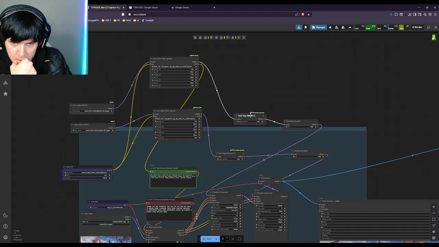The height and width of the screenshot is (247, 439).
Task: Click choose file to upload button
Action: 106,224
